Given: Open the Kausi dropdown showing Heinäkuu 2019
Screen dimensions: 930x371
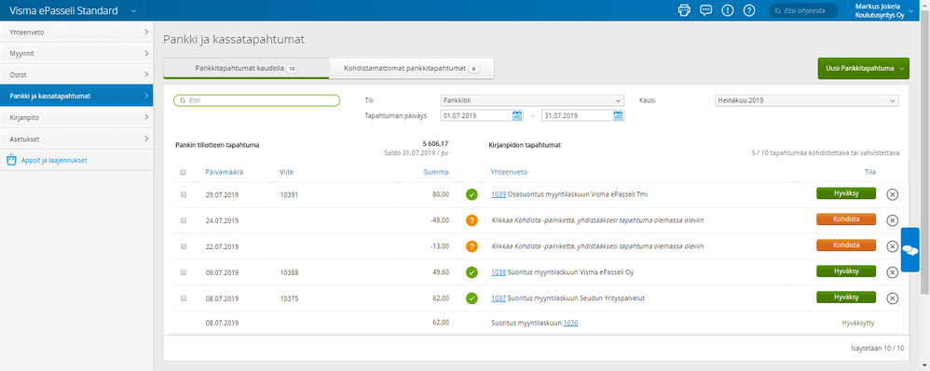Looking at the screenshot, I should point(807,100).
